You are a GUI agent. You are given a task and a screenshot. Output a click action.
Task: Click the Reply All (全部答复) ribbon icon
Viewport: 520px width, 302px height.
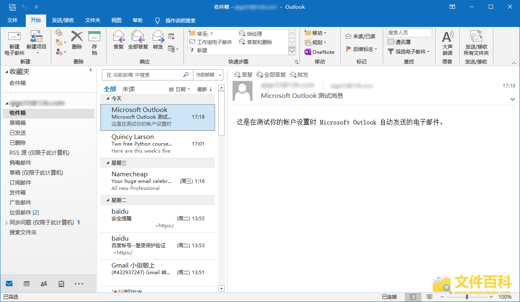[x=138, y=41]
